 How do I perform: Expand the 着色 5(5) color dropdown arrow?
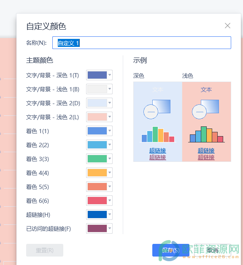coord(110,186)
